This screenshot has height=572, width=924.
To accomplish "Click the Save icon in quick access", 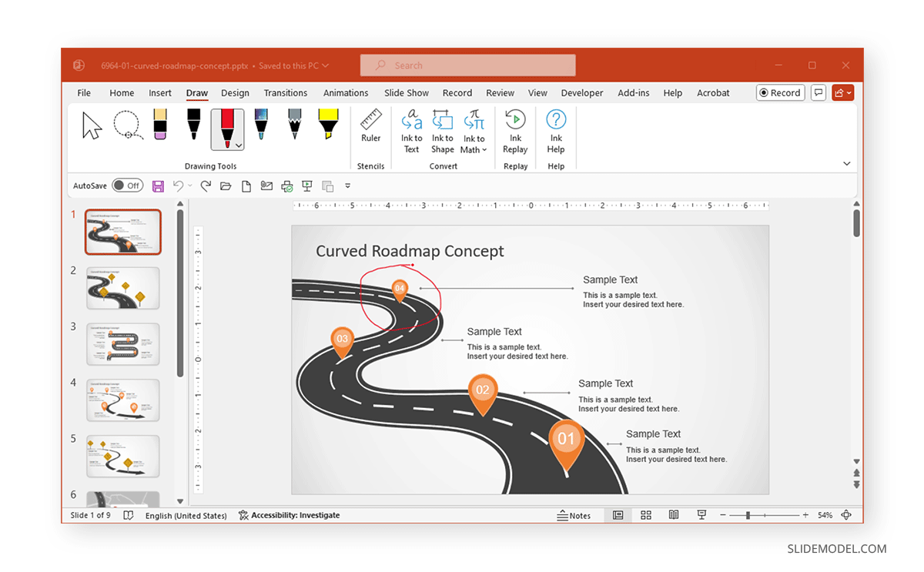I will [158, 186].
